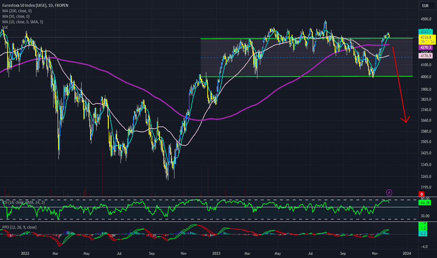Click the Vol indicator legend

click(x=5, y=27)
